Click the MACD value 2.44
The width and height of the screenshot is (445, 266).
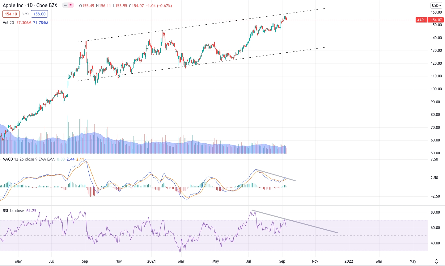pyautogui.click(x=70, y=159)
